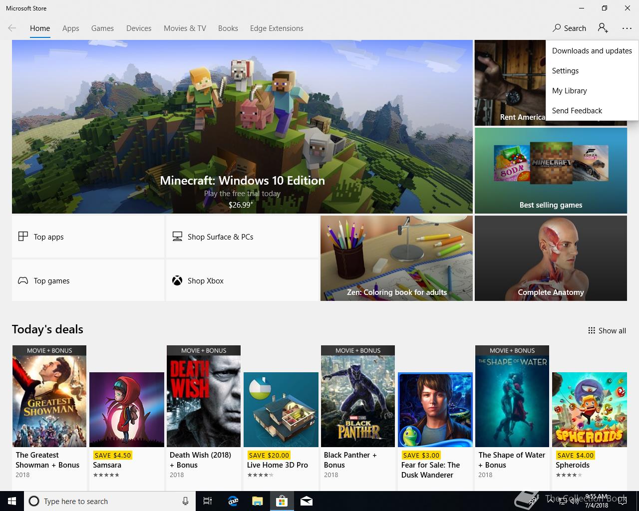Switch to the Edge Extensions tab

point(277,28)
